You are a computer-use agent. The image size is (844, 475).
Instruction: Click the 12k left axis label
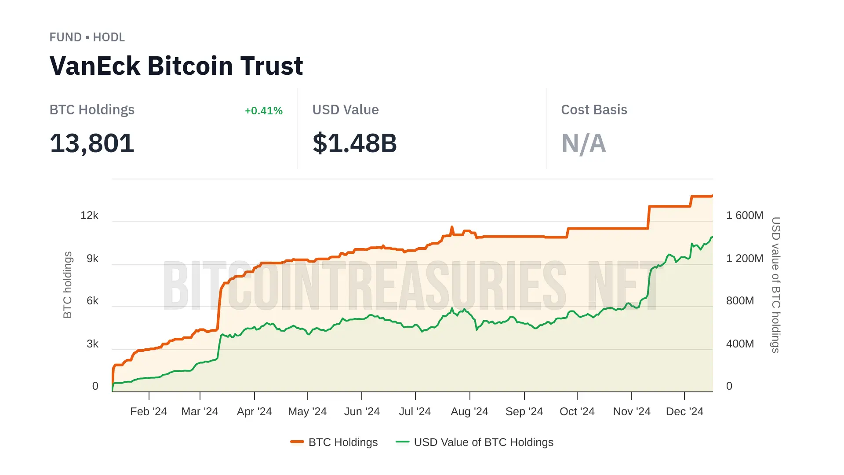pos(89,215)
